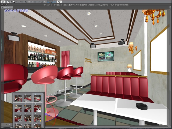The image size is (172, 129).
Task: Redo the last undone action
Action: pos(22,2)
